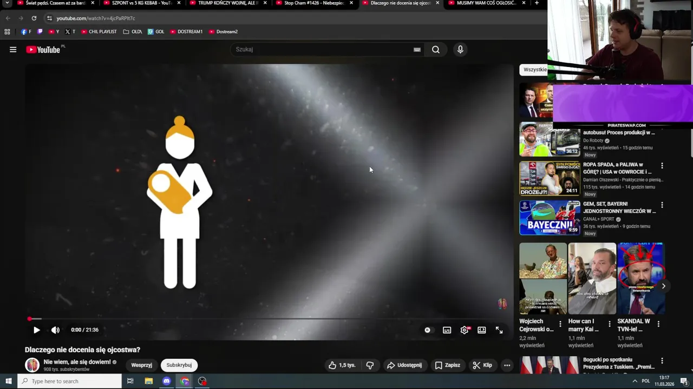This screenshot has width=693, height=389.
Task: Open Bogucki po spotkaniu Prezydenta video
Action: click(618, 363)
